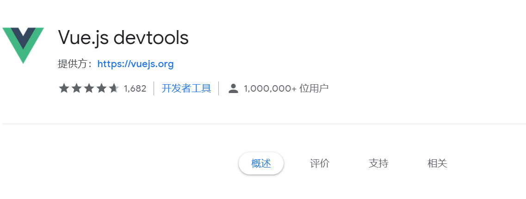Select the second rating star
Image resolution: width=526 pixels, height=199 pixels.
click(x=76, y=88)
